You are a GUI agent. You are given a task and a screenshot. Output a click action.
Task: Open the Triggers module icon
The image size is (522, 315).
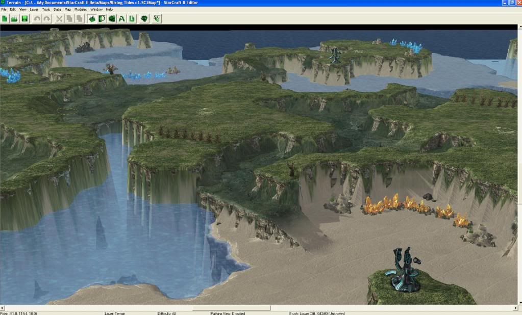(102, 19)
